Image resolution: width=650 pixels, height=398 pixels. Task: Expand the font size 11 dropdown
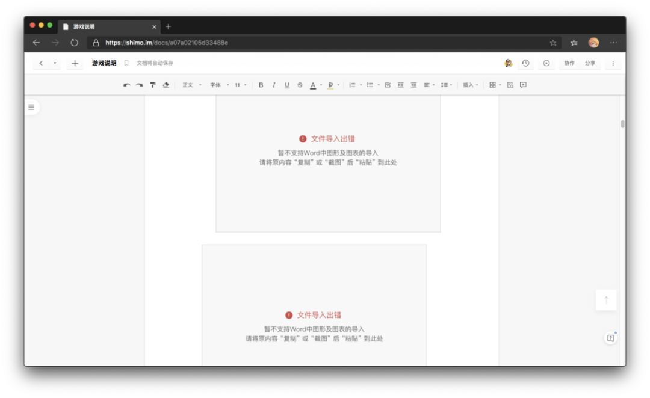click(x=240, y=85)
